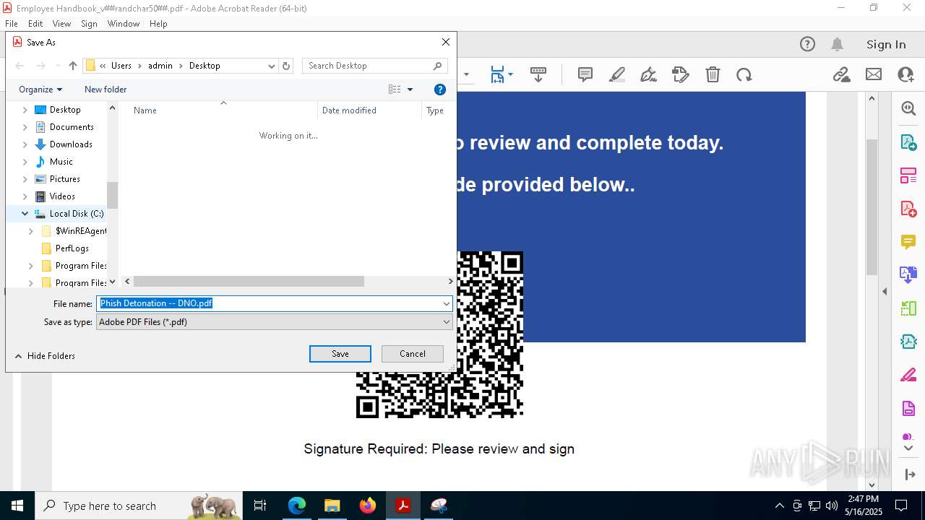Open the Organize dropdown menu
The height and width of the screenshot is (520, 925).
(40, 90)
